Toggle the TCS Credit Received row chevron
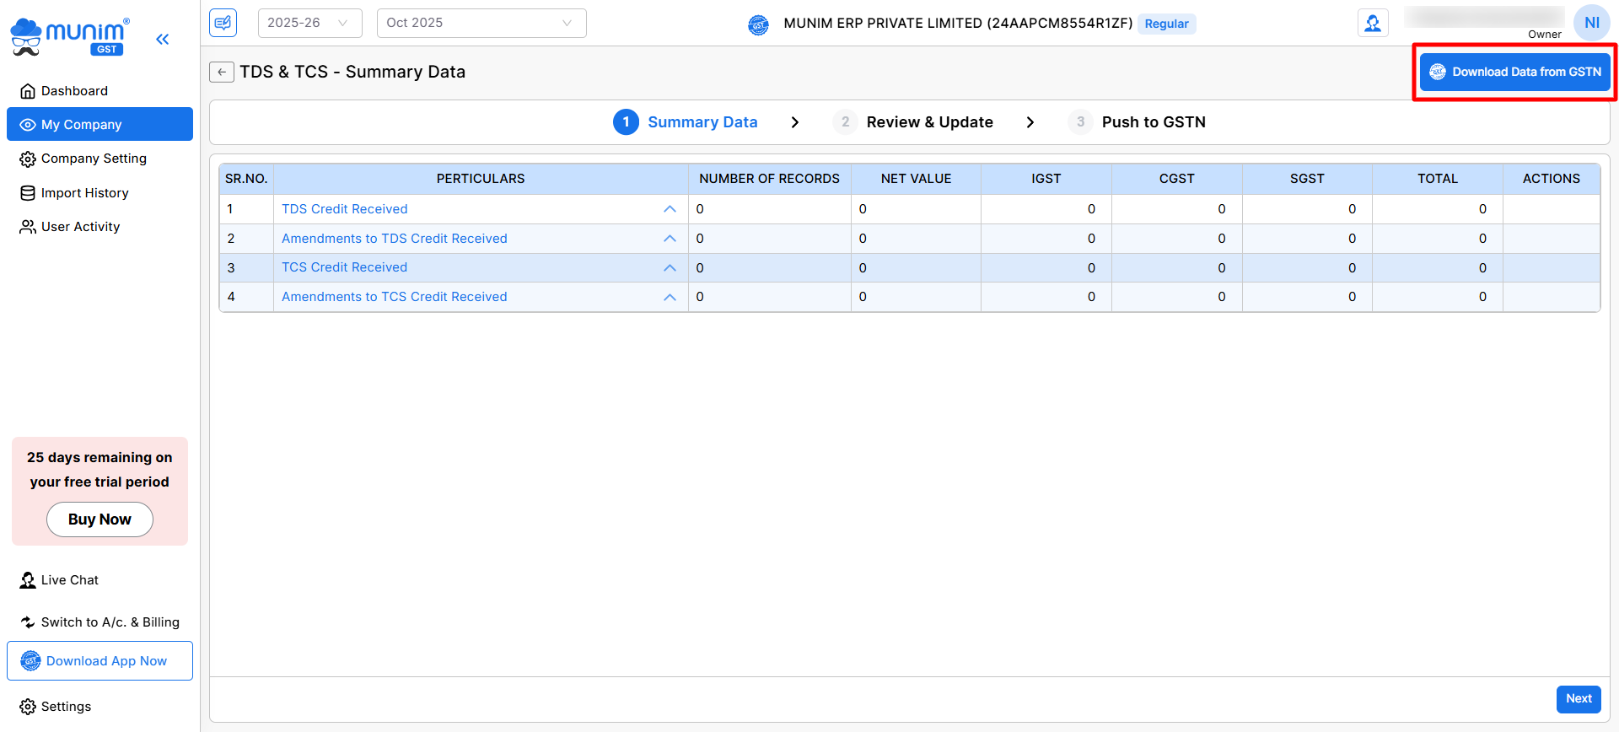Screen dimensions: 1619x732 (x=670, y=268)
